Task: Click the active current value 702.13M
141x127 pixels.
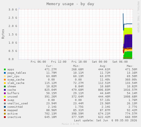Action: [x=50, y=114]
